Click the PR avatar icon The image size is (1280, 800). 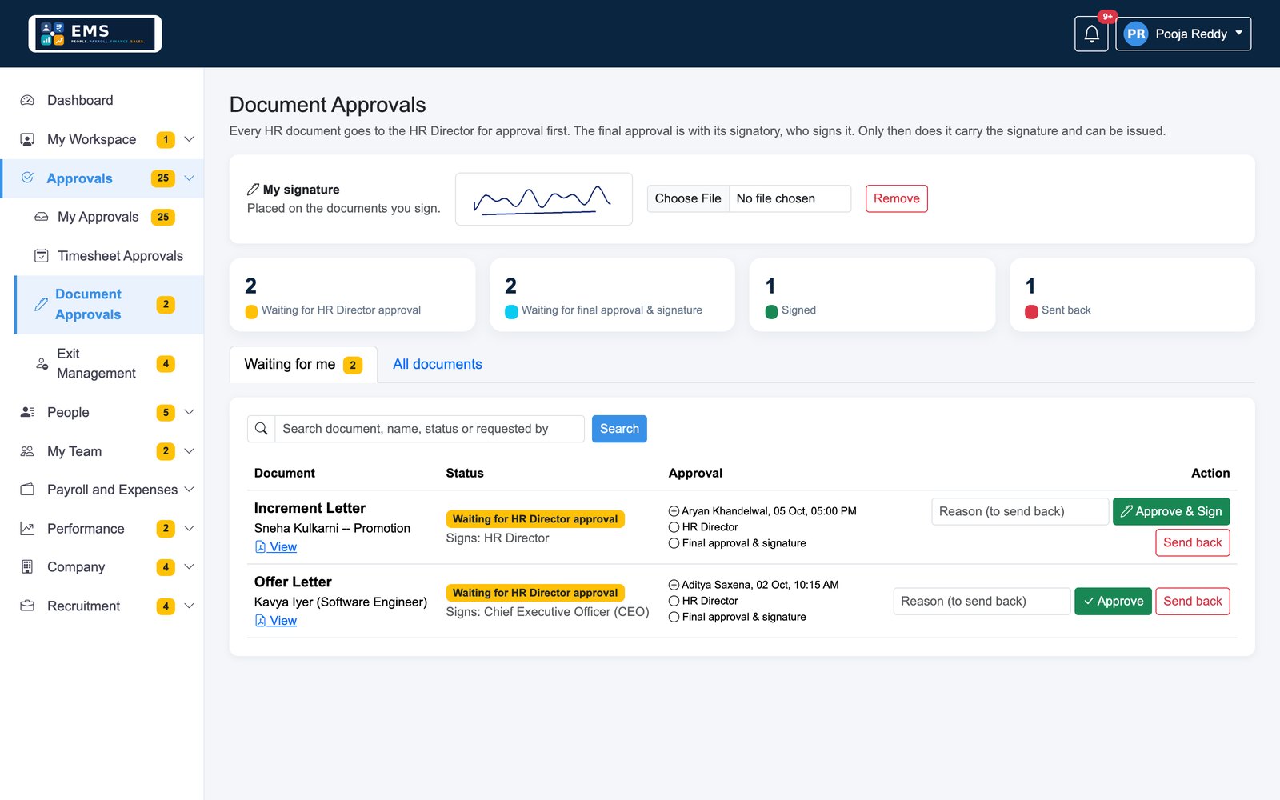(1136, 34)
